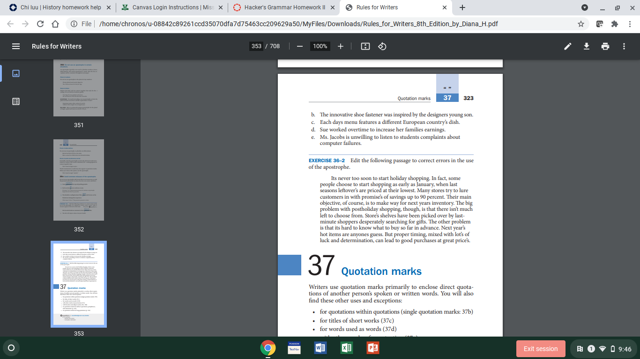The height and width of the screenshot is (359, 640).
Task: Open the PDF sidebar menu hamburger icon
Action: tap(16, 46)
